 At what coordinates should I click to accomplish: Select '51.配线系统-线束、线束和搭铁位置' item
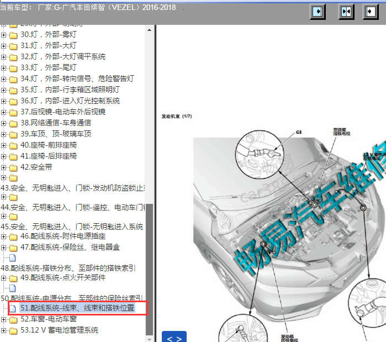tap(77, 308)
